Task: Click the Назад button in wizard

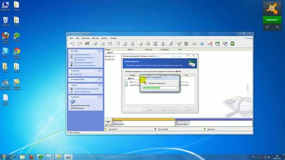Action: tap(163, 109)
